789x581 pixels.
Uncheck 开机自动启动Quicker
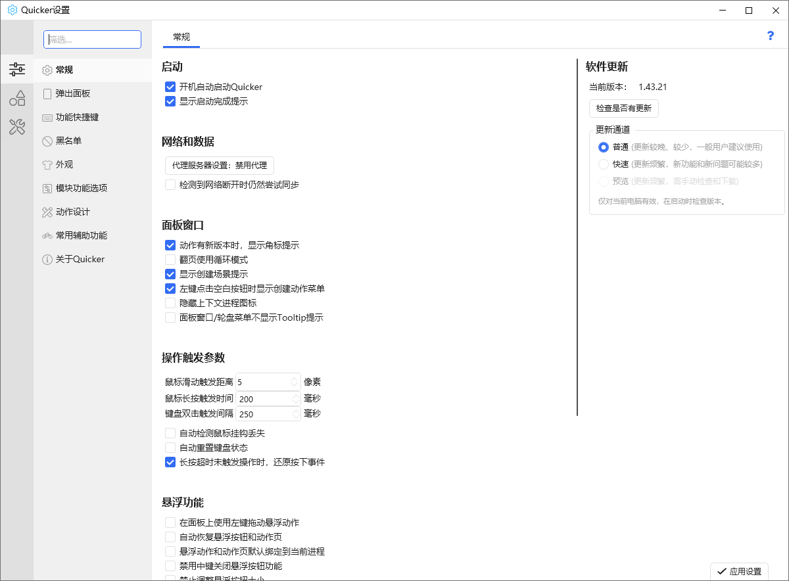[170, 87]
